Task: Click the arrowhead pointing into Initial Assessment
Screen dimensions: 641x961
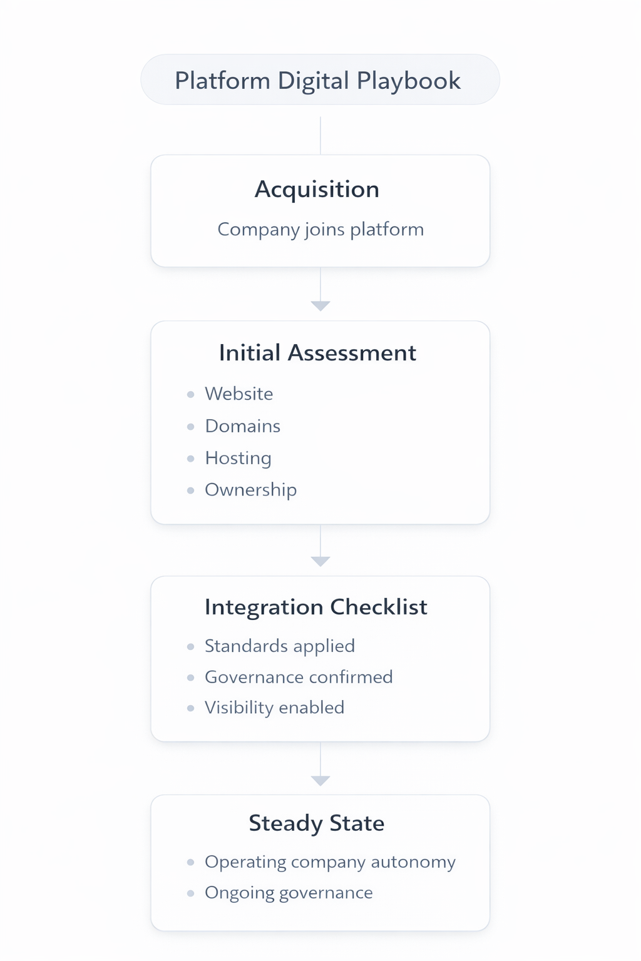Action: [x=320, y=305]
